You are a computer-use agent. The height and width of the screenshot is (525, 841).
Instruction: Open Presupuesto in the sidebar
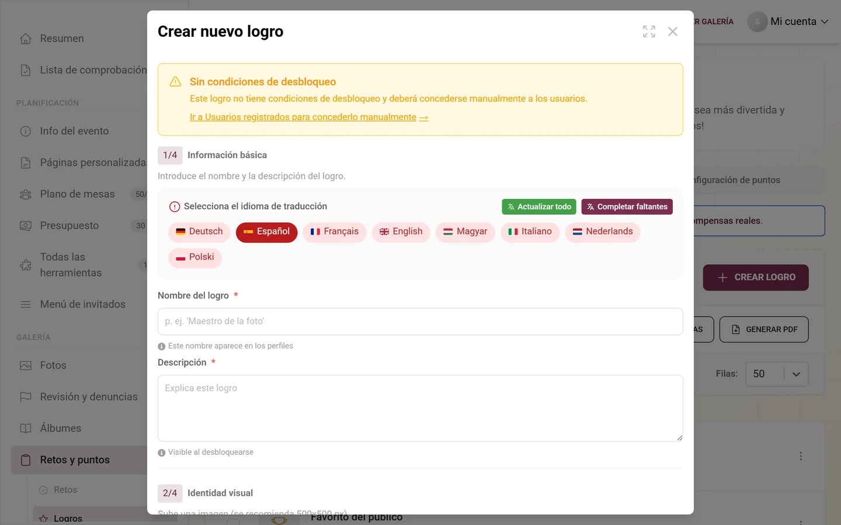[69, 226]
